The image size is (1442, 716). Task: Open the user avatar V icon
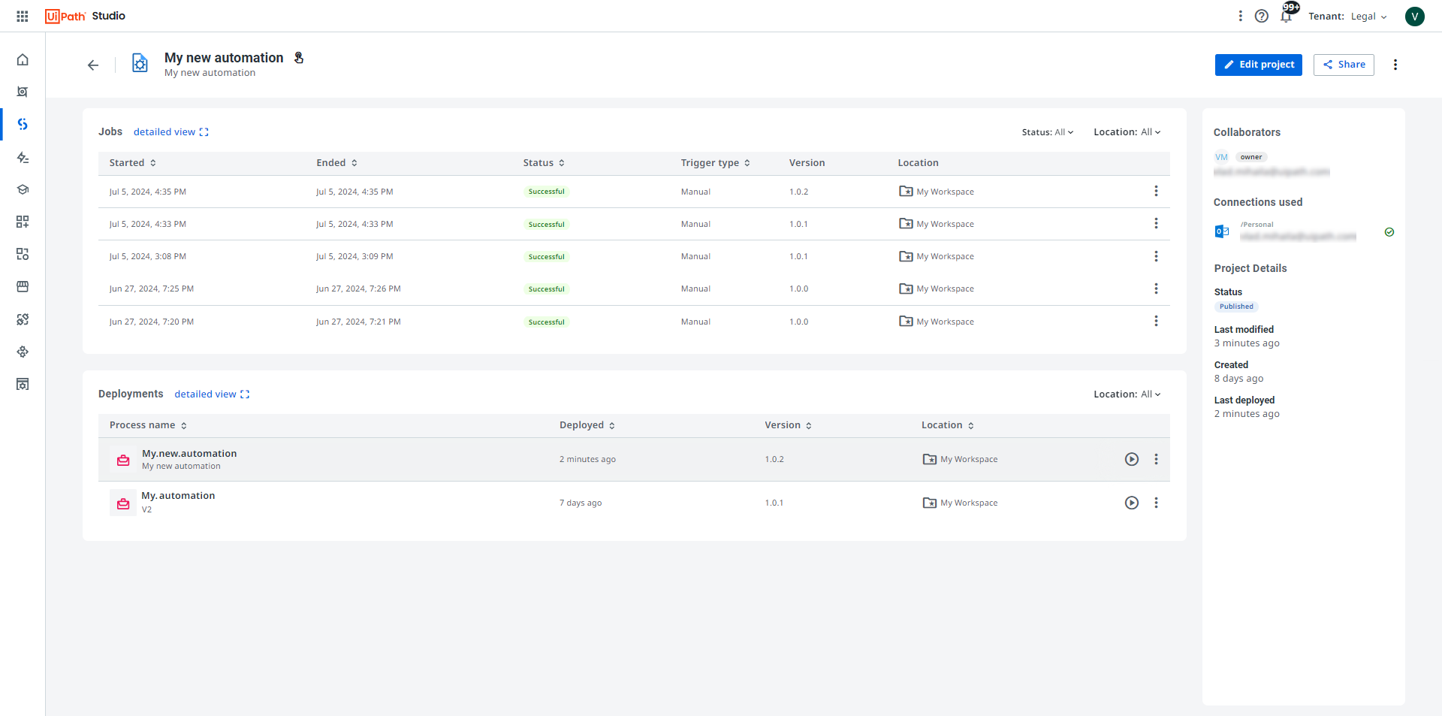1414,16
